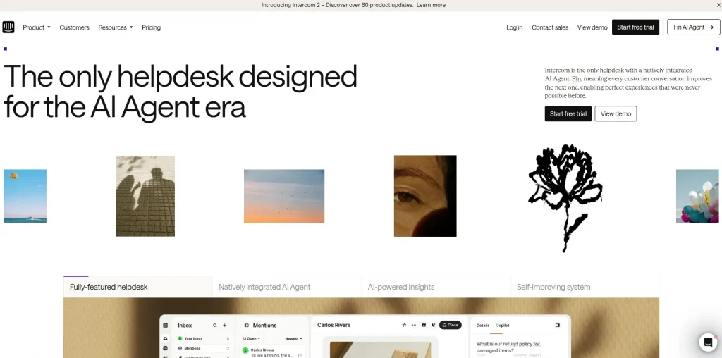Screen dimensions: 722x358
Task: Select the Fully-featured helpdesk tab
Action: point(137,287)
